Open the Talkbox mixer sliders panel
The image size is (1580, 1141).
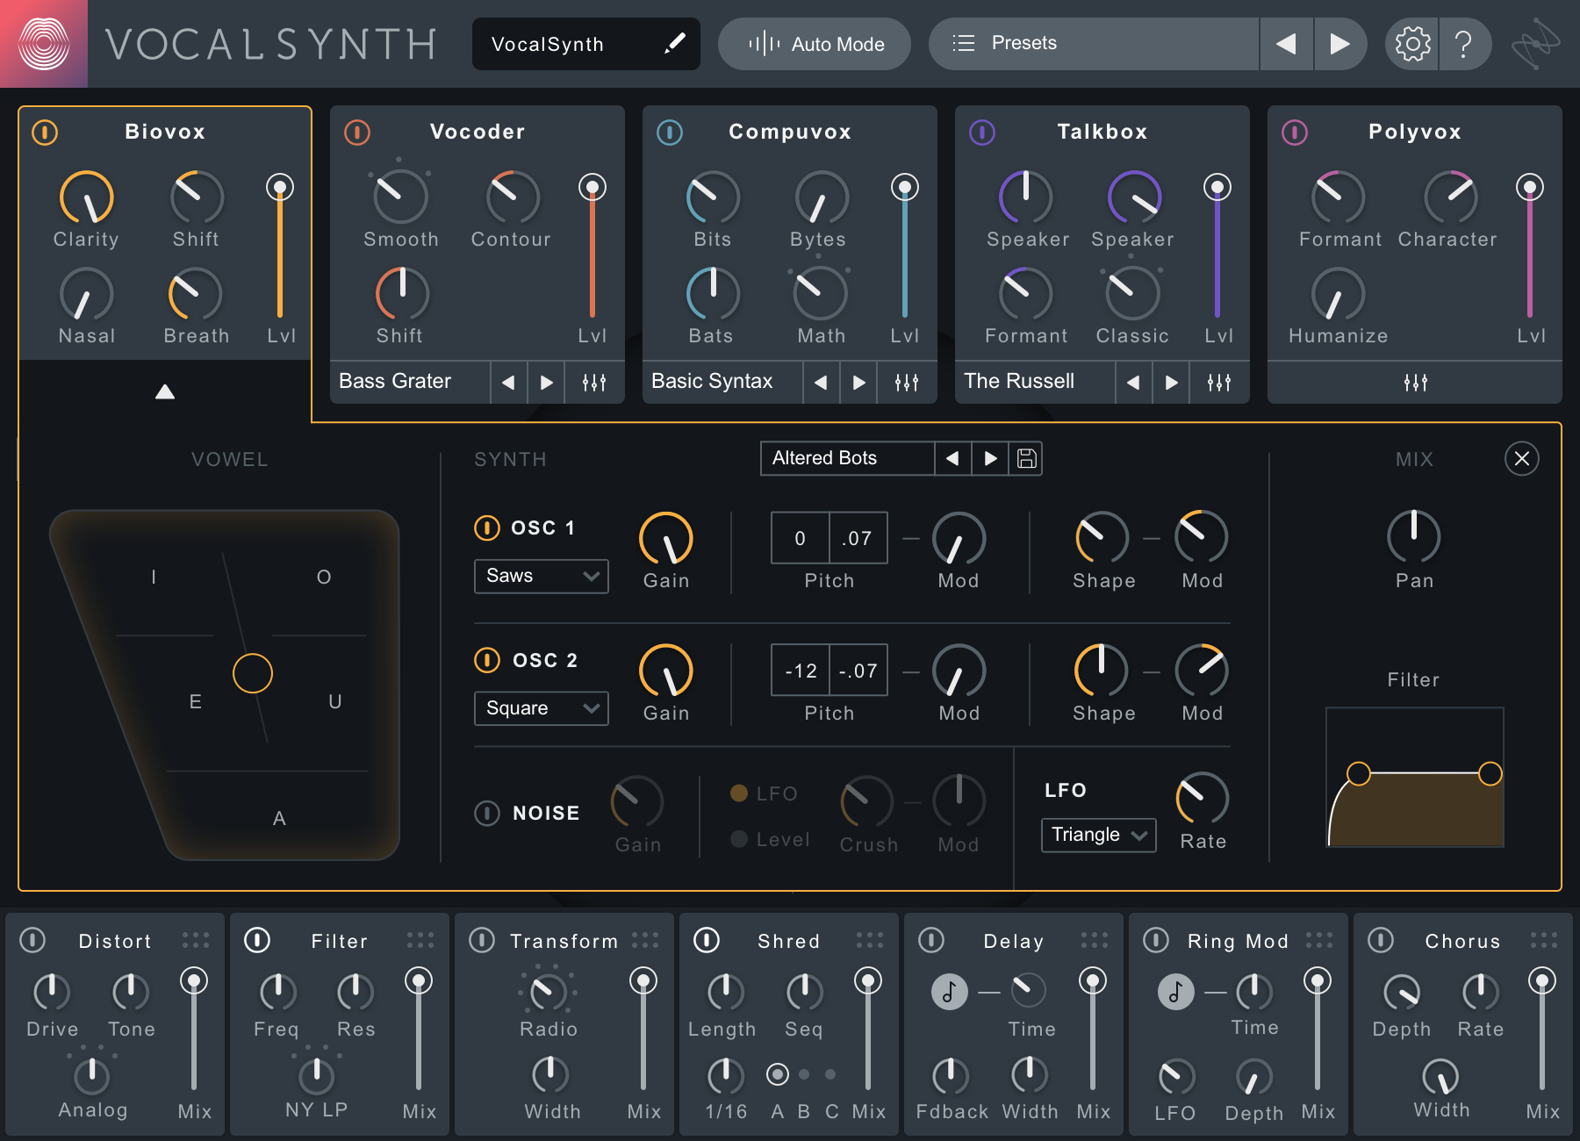1218,382
